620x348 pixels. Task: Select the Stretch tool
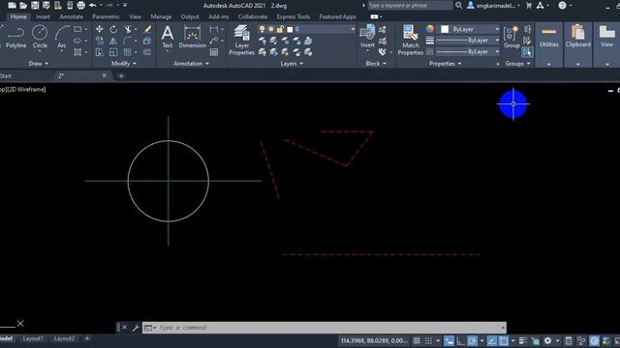pyautogui.click(x=99, y=52)
